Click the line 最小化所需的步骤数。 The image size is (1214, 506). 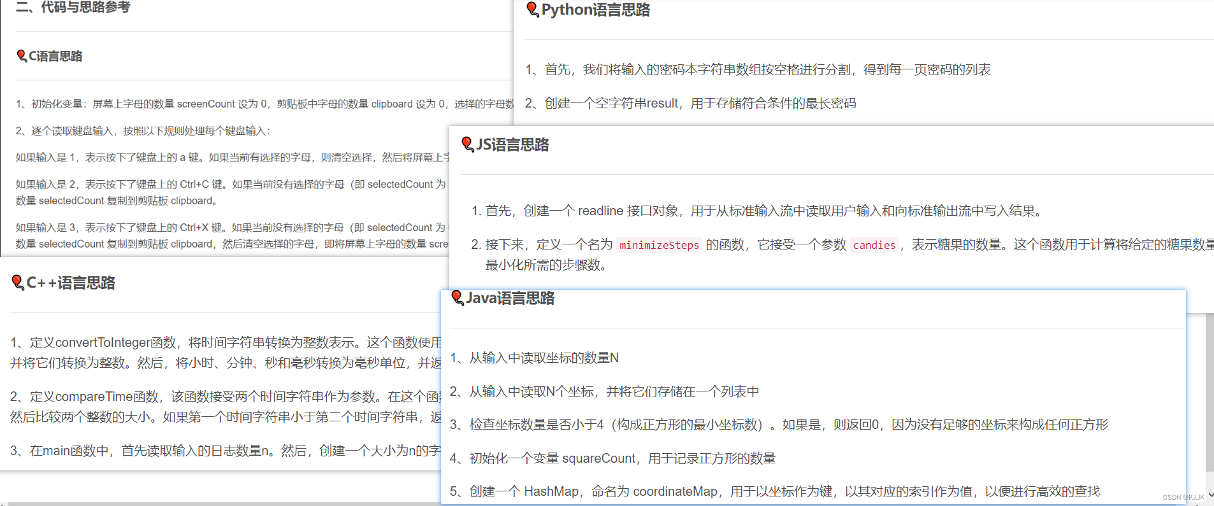click(547, 265)
